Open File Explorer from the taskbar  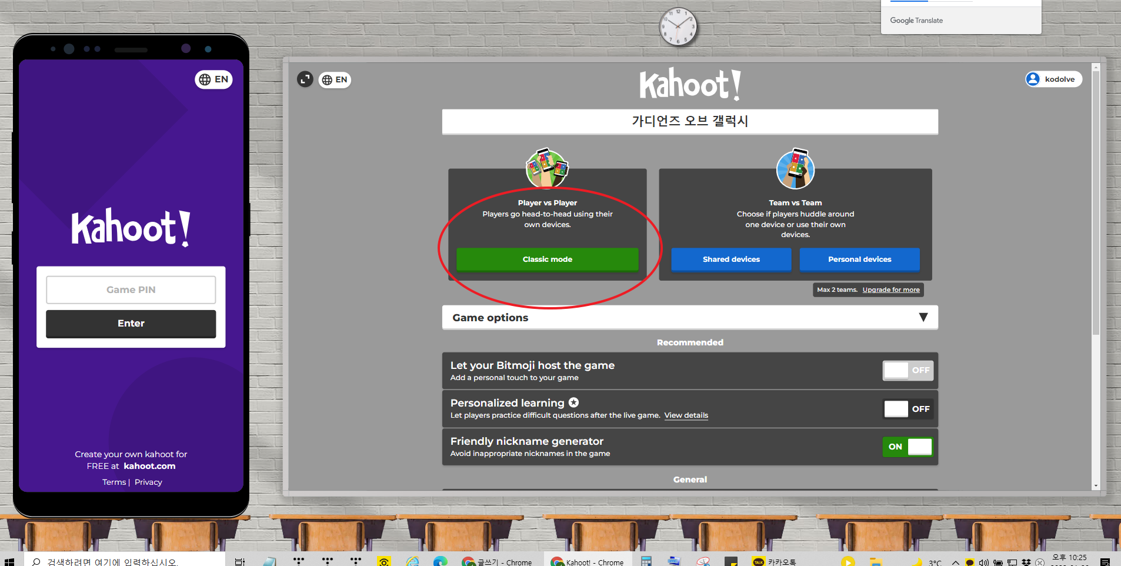[x=876, y=562]
